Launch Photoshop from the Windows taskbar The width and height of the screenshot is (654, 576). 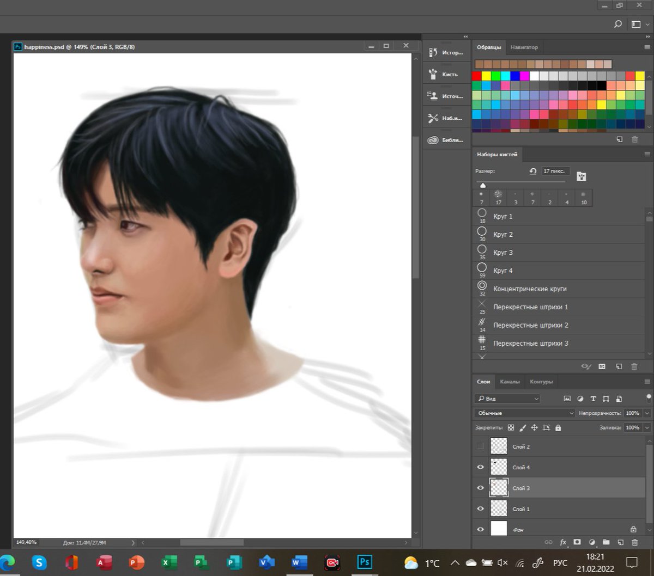tap(364, 562)
